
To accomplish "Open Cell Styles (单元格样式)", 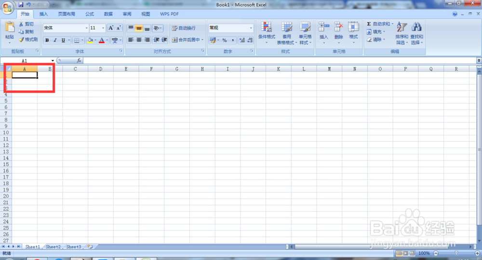I will click(x=305, y=33).
